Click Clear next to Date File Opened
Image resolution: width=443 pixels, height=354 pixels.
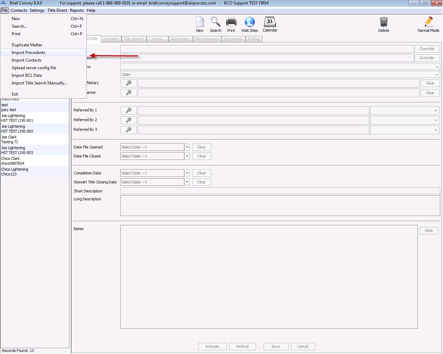point(202,147)
